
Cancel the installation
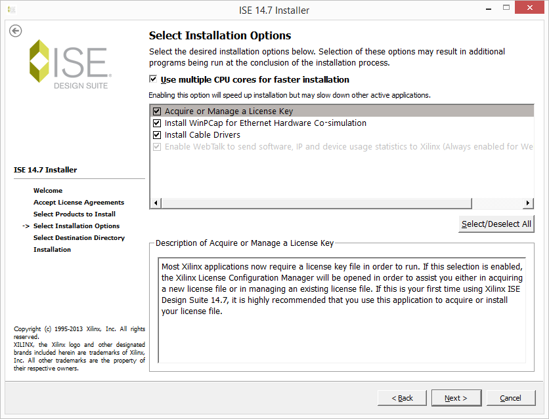click(510, 398)
